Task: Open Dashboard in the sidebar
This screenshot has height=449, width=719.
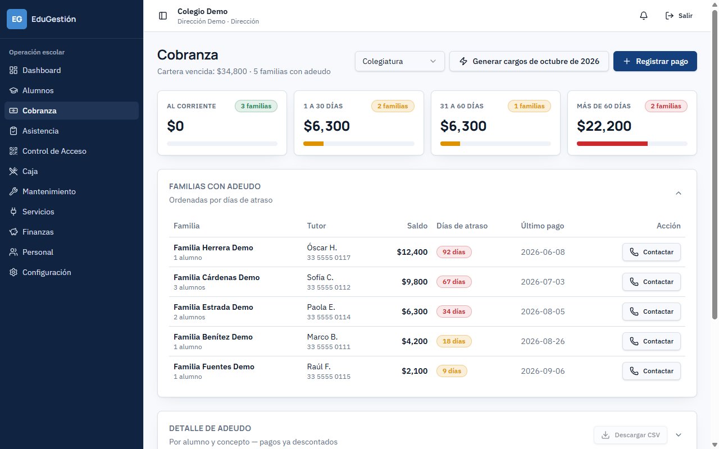Action: (71, 70)
